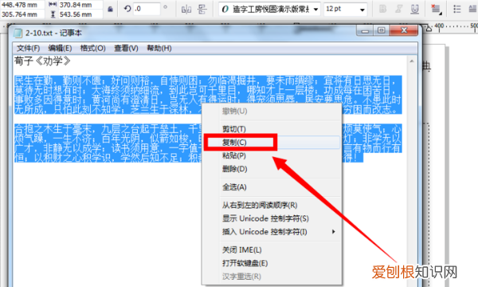Close the 2-10.txt Notepad window
The width and height of the screenshot is (478, 287).
[x=404, y=30]
